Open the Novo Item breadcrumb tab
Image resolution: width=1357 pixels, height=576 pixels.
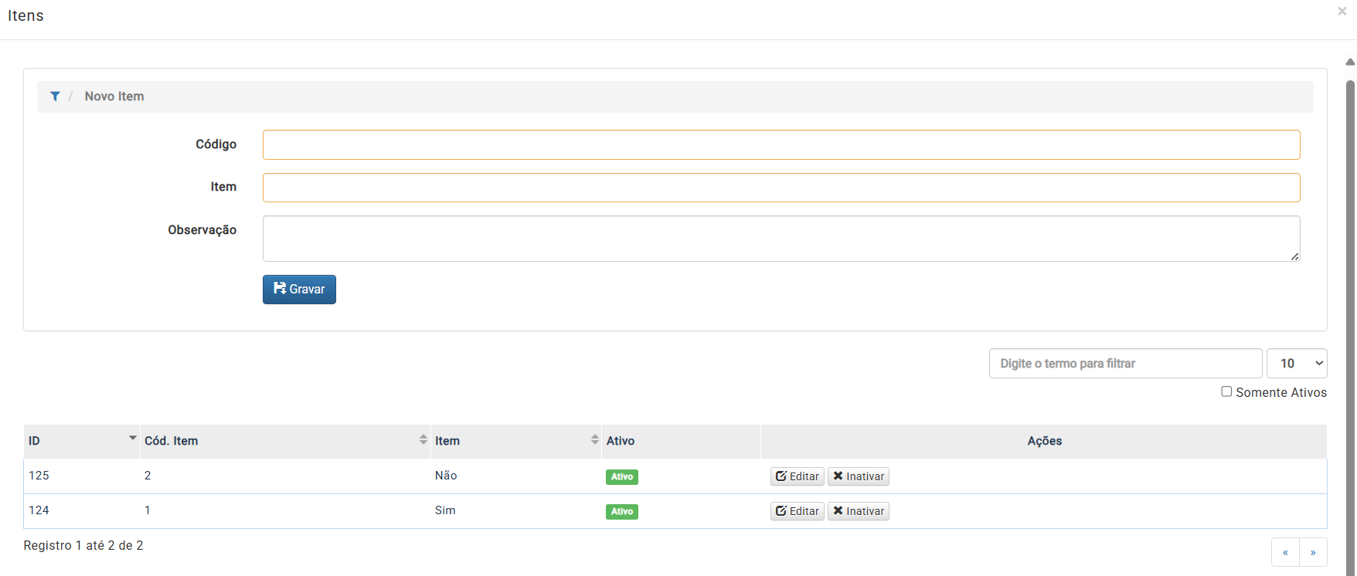coord(114,97)
